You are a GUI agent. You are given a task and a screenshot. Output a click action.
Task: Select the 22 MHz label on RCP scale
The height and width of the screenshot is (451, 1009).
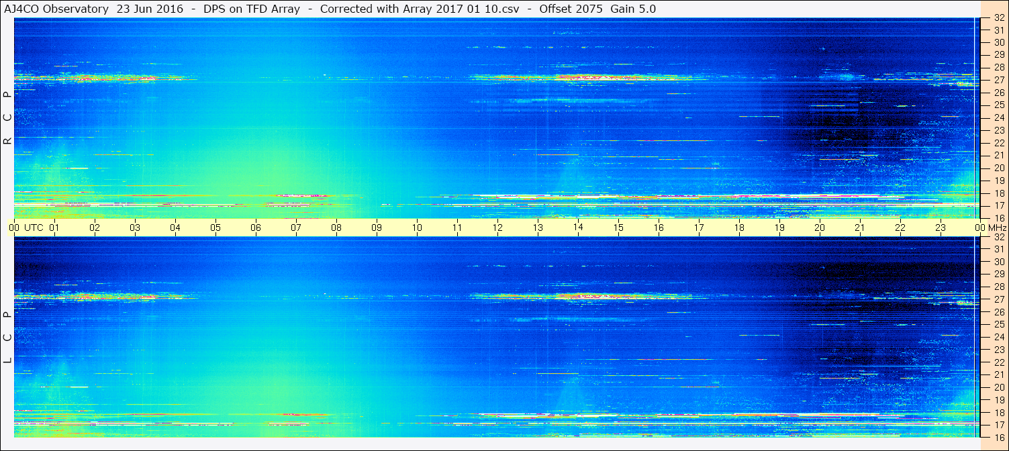pos(999,142)
